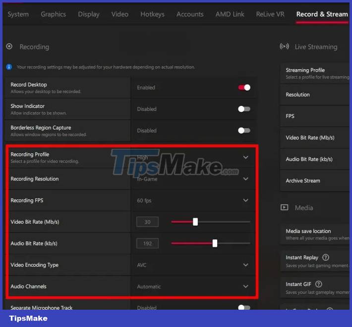352x327 pixels.
Task: Click the Video Encoding Type label
Action: [34, 265]
